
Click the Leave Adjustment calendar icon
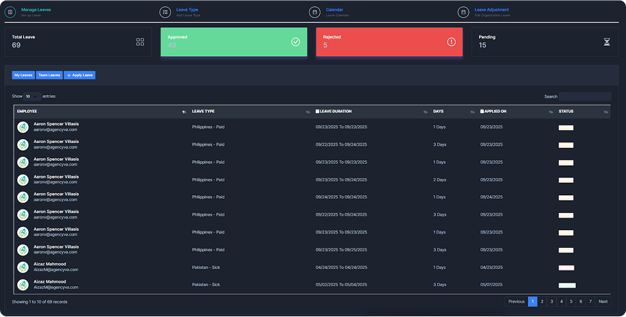pyautogui.click(x=463, y=12)
